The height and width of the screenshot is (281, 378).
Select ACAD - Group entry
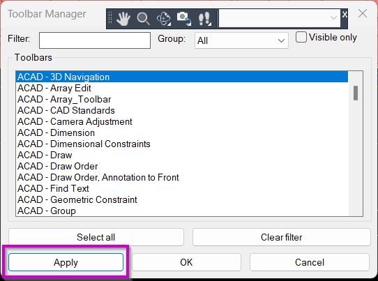(x=182, y=211)
